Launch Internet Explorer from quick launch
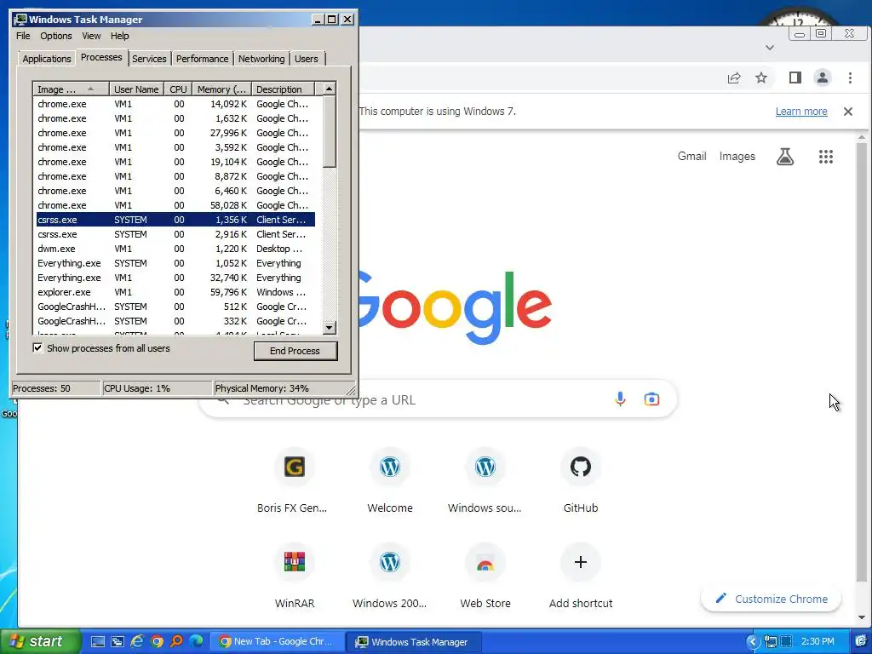872x654 pixels. pos(137,641)
